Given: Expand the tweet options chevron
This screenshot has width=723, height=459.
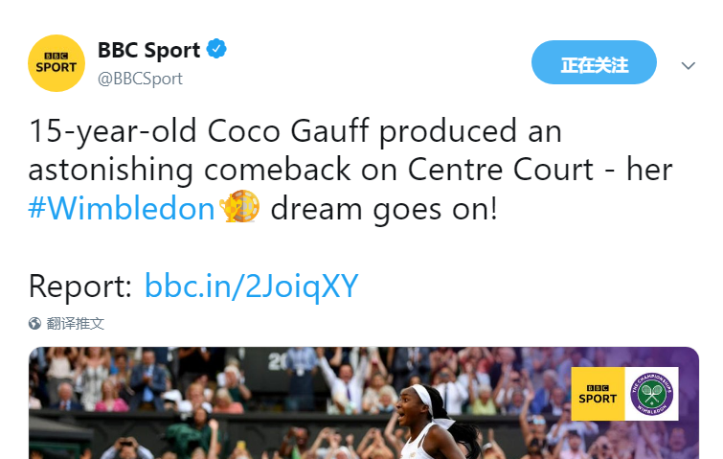Looking at the screenshot, I should 688,66.
